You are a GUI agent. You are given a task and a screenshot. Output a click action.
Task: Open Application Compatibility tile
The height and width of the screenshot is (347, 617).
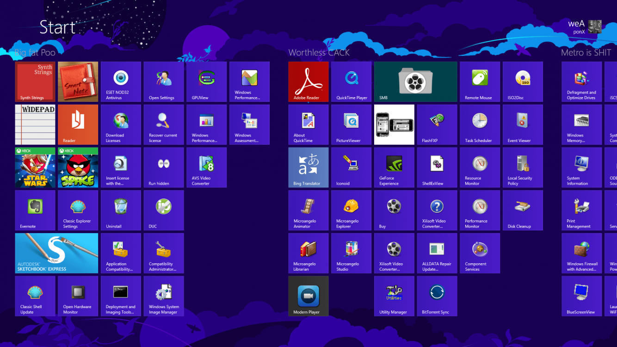121,253
